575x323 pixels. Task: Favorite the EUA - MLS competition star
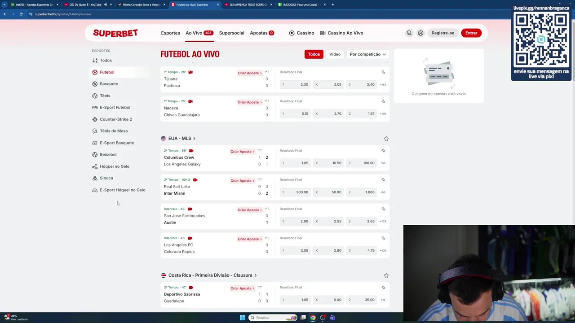tap(386, 139)
